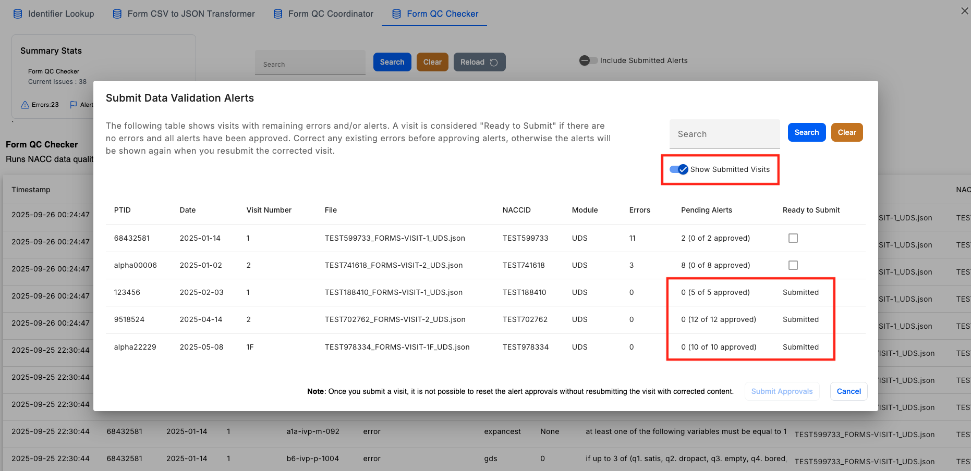
Task: Cancel the Submit Data Validation Alerts dialog
Action: pyautogui.click(x=848, y=391)
